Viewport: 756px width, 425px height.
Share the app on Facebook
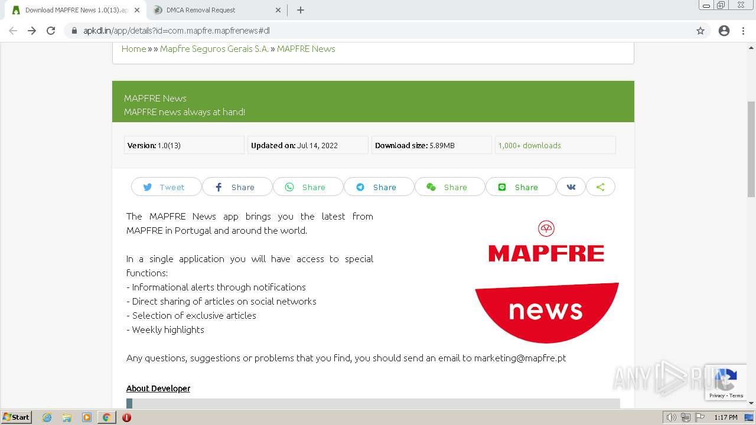237,187
